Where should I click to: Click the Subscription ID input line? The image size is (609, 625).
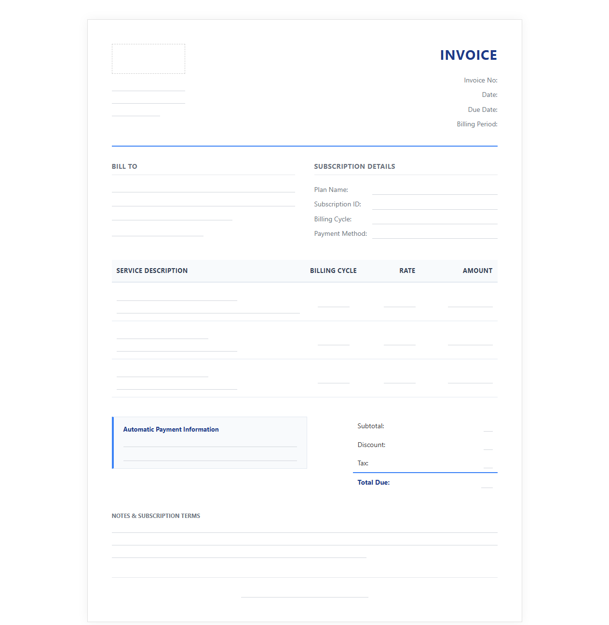434,204
